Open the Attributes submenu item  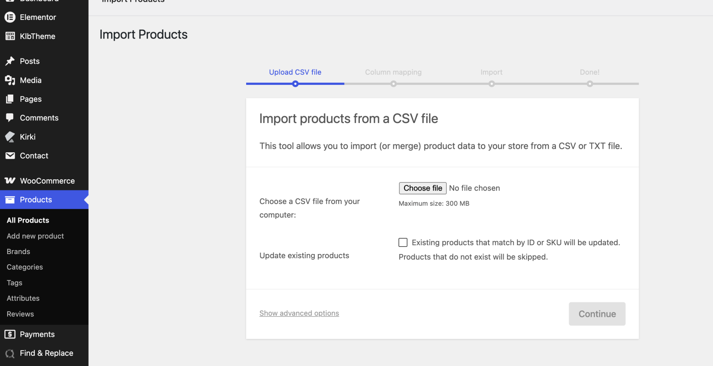(x=23, y=298)
